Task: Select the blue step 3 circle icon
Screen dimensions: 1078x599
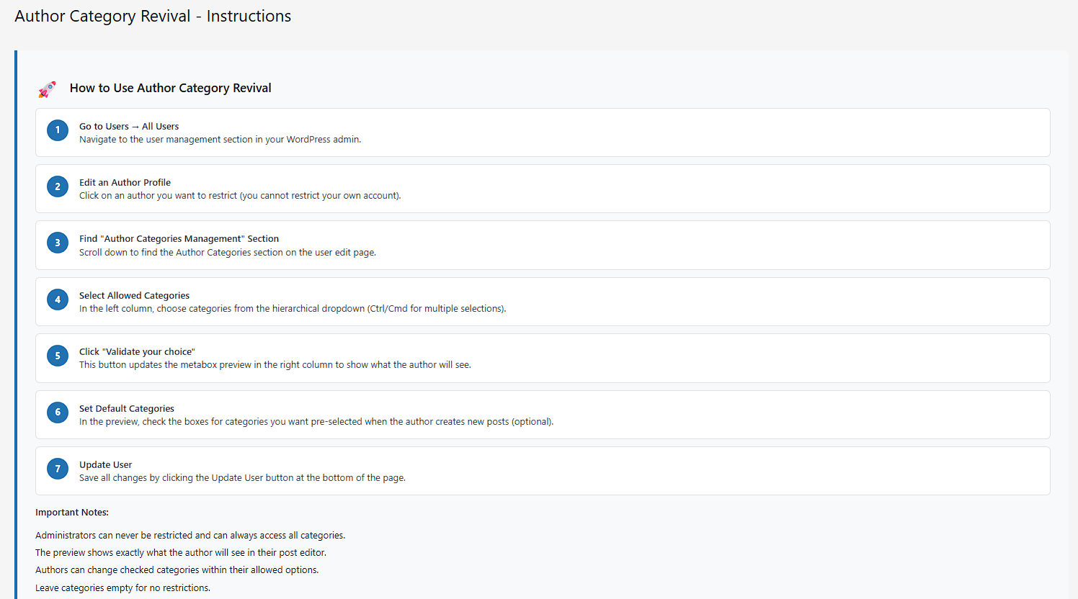Action: pos(57,243)
